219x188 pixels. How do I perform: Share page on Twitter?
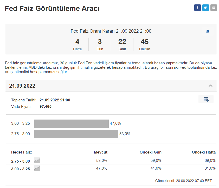point(205,8)
